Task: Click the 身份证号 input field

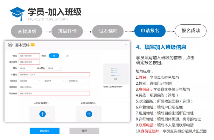Action: pyautogui.click(x=29, y=62)
